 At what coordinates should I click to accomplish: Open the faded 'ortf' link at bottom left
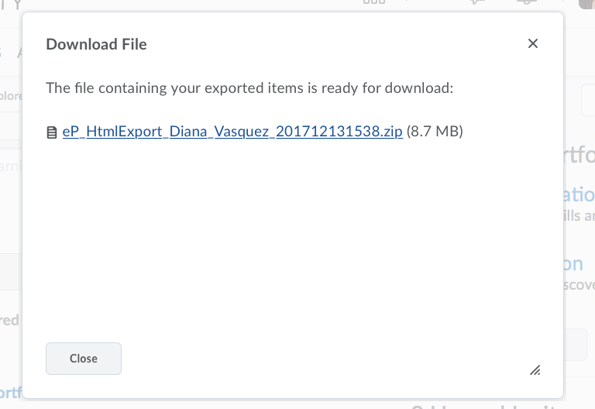coord(11,393)
